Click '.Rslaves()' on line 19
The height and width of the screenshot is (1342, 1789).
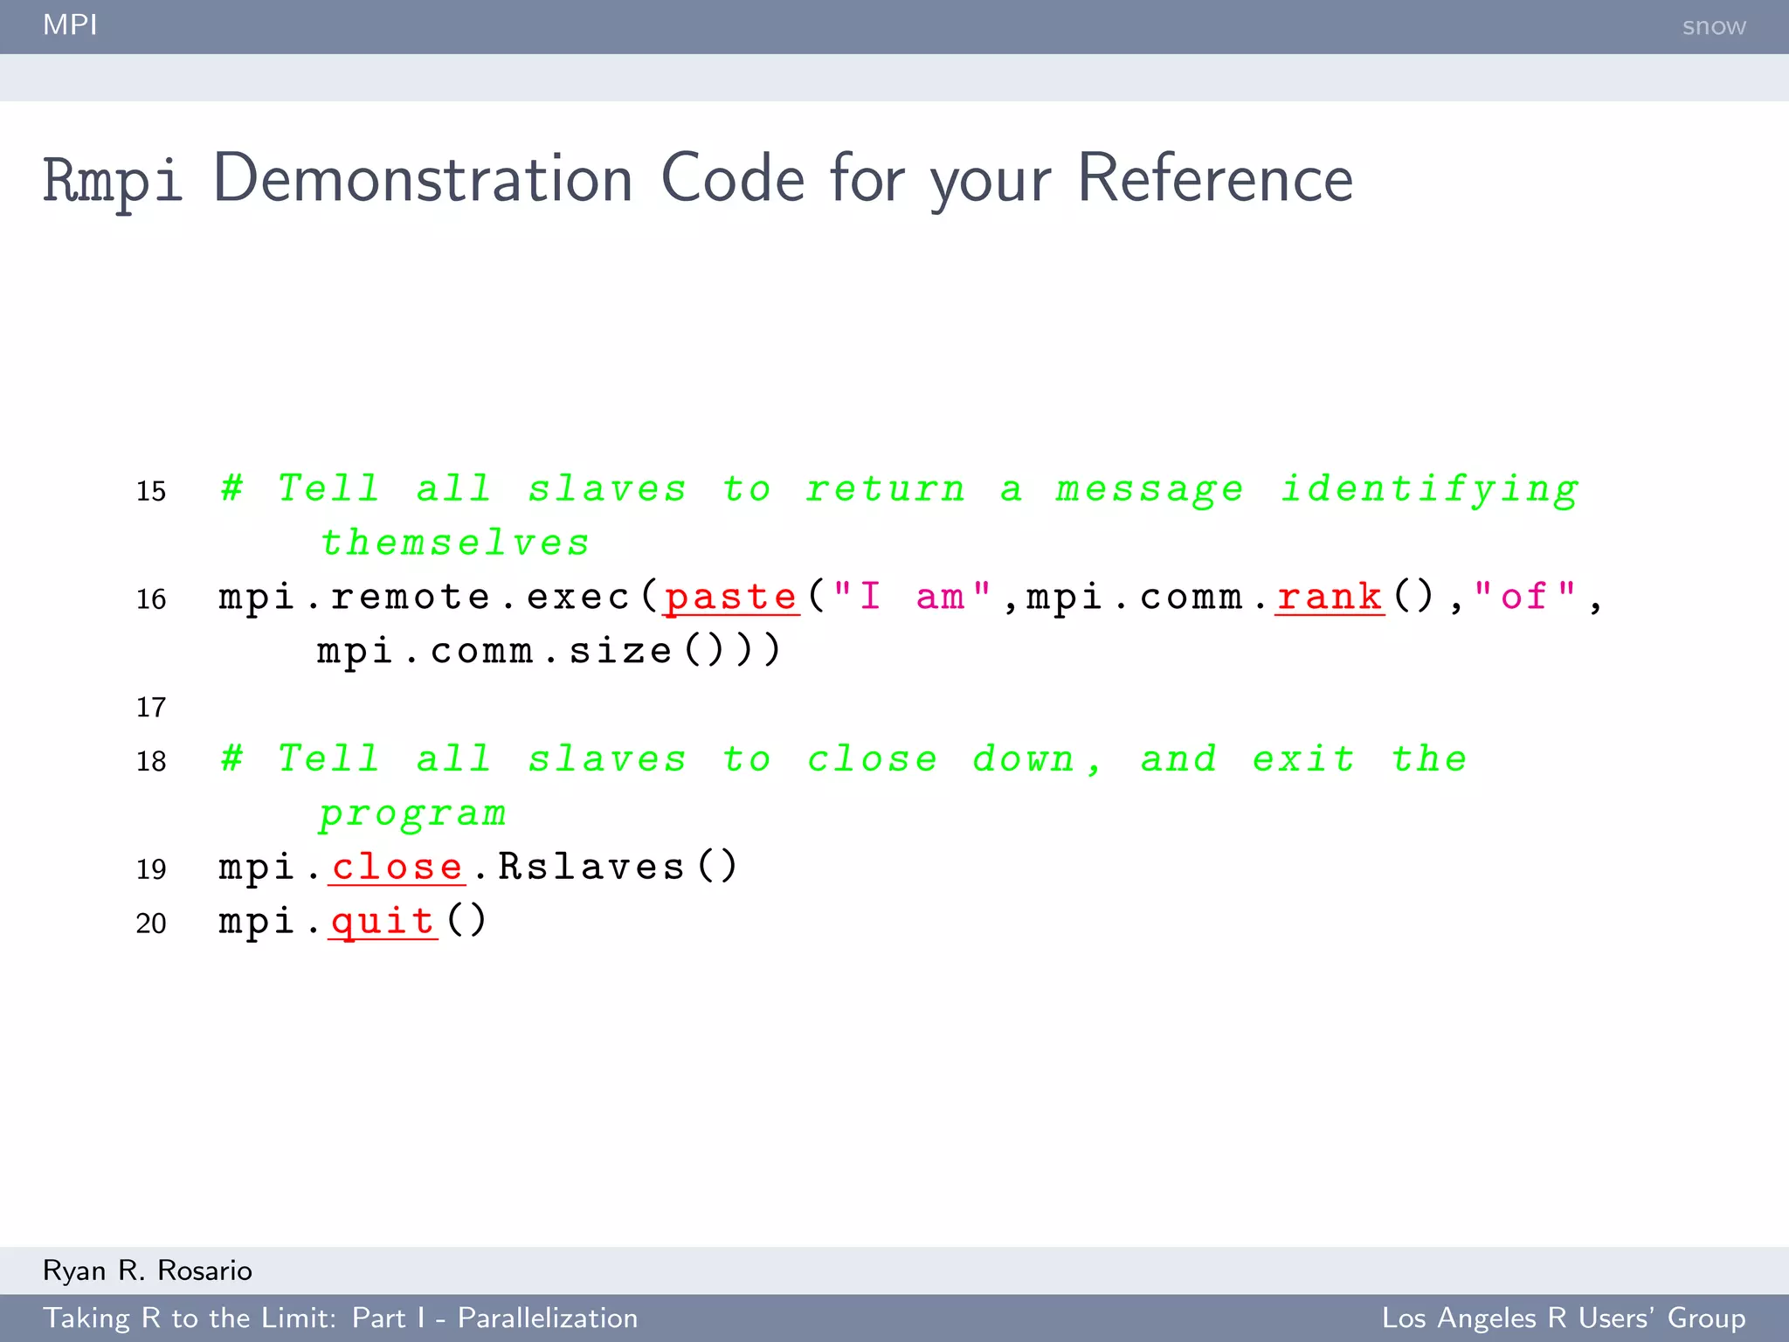pyautogui.click(x=606, y=868)
